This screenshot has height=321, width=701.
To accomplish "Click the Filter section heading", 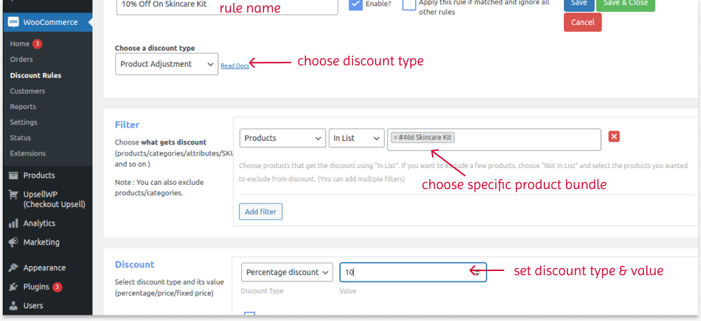I will click(127, 125).
